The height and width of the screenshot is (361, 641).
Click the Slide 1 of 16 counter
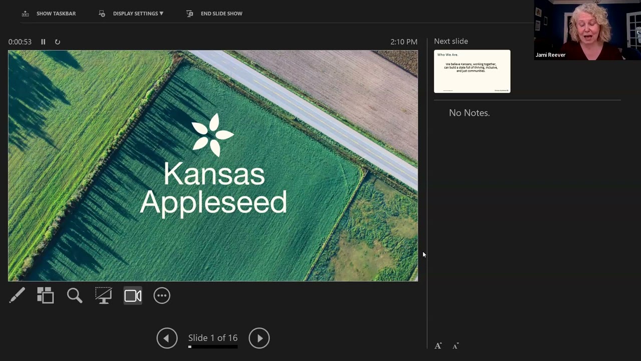213,338
